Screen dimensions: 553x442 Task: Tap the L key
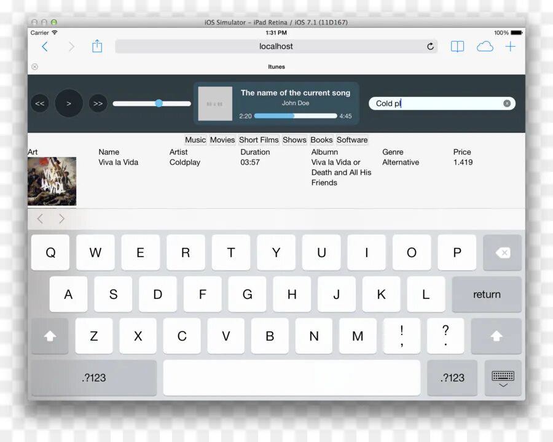point(426,294)
